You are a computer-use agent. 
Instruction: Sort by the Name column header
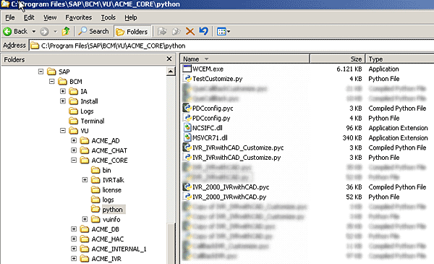click(x=245, y=59)
